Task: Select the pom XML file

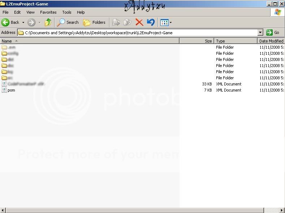Action: 11,90
